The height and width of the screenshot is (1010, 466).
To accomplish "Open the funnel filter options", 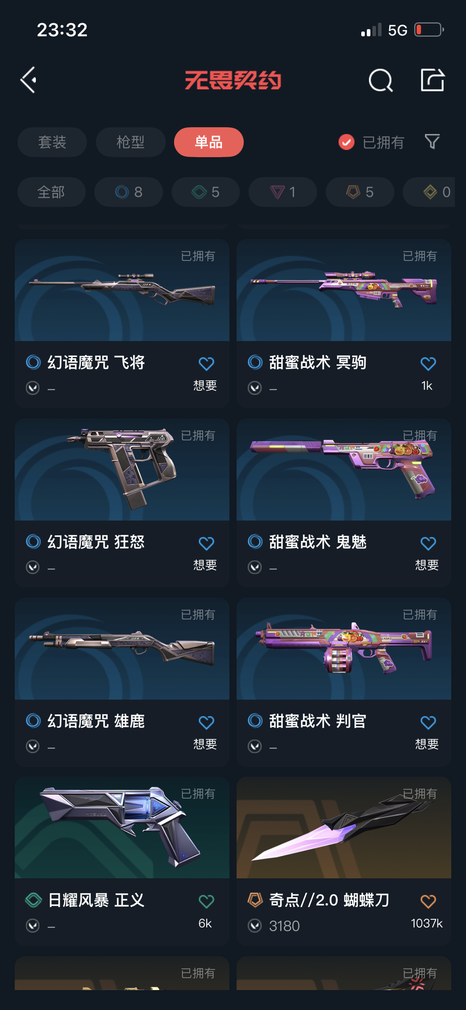I will coord(432,142).
